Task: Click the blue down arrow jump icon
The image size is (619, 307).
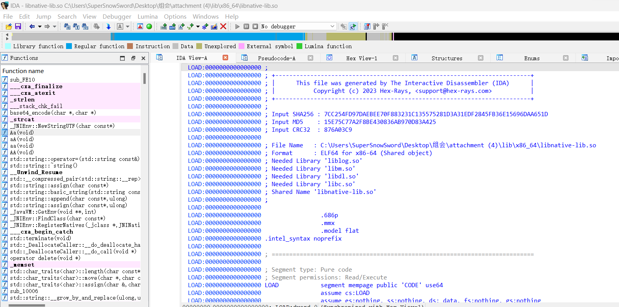Action: [108, 26]
